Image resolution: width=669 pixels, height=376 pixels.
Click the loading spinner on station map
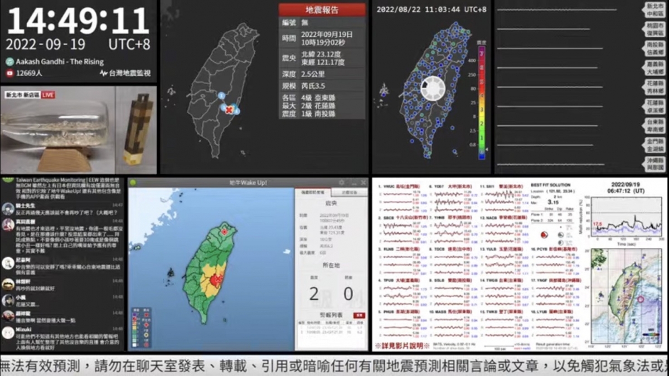(x=432, y=89)
